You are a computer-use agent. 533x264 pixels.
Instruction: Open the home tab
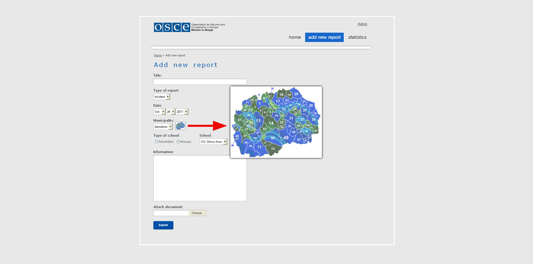295,37
